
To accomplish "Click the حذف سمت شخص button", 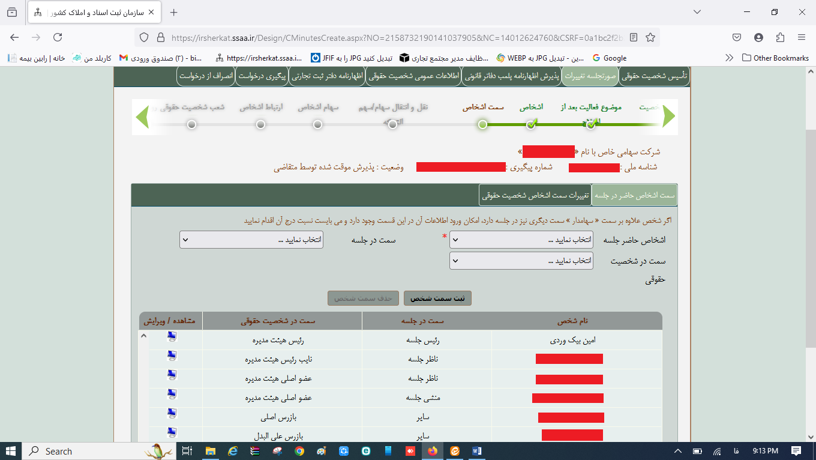I will click(x=363, y=298).
